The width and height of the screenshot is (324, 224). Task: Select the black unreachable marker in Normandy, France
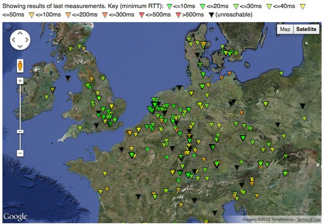click(x=121, y=149)
